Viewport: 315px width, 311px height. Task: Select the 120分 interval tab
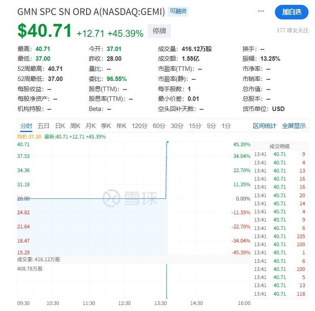click(140, 126)
